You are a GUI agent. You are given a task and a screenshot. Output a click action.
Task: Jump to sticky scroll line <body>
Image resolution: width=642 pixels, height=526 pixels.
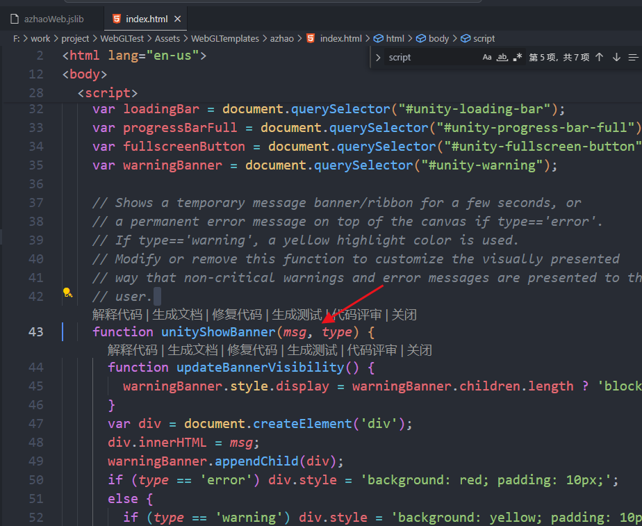tap(85, 74)
